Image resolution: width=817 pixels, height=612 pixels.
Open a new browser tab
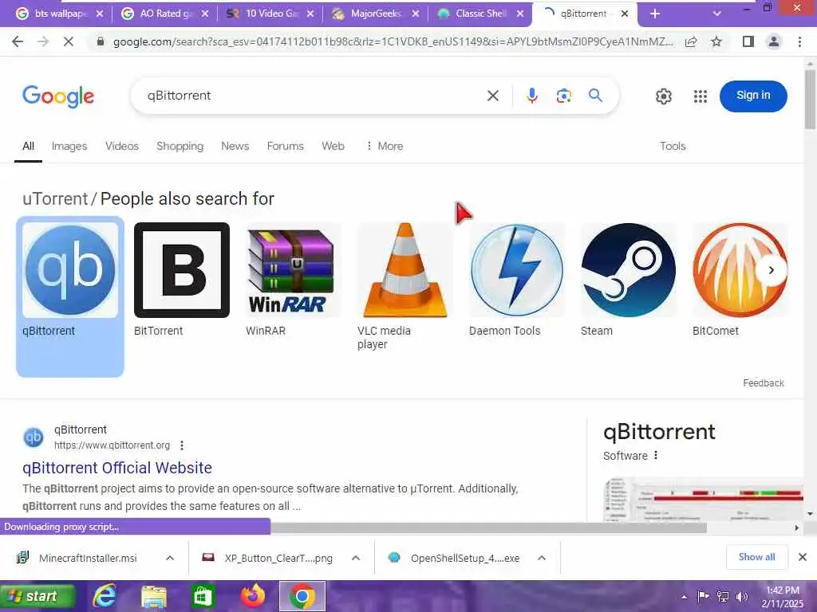(655, 14)
